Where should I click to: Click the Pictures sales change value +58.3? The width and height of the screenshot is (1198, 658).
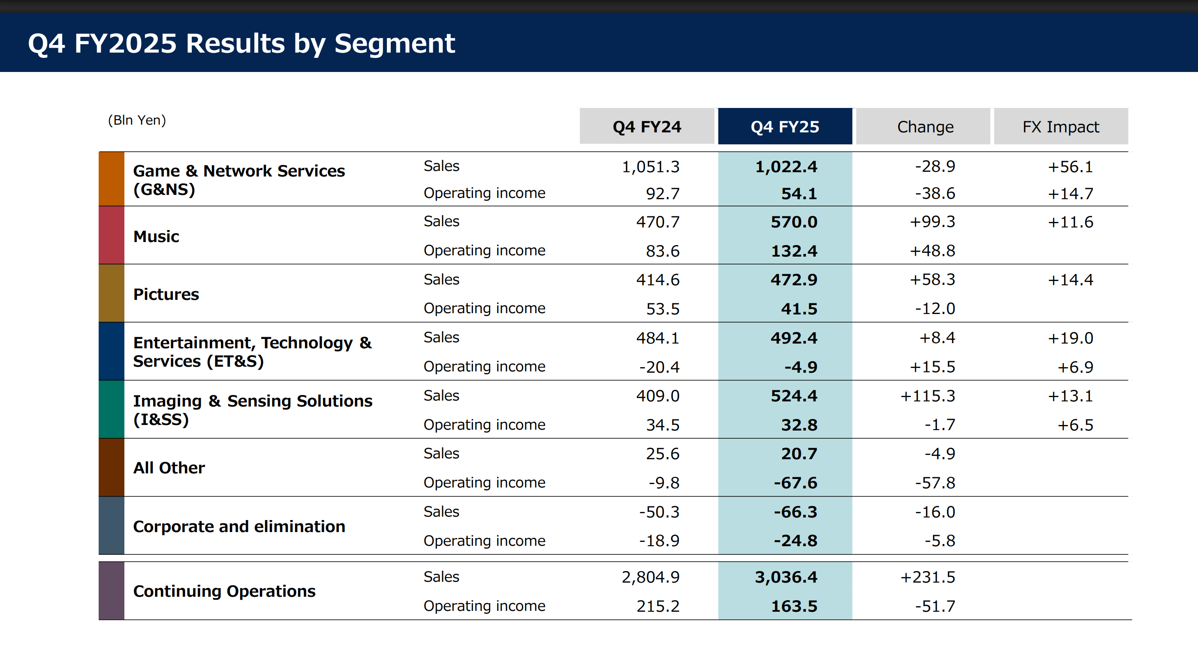(x=932, y=280)
